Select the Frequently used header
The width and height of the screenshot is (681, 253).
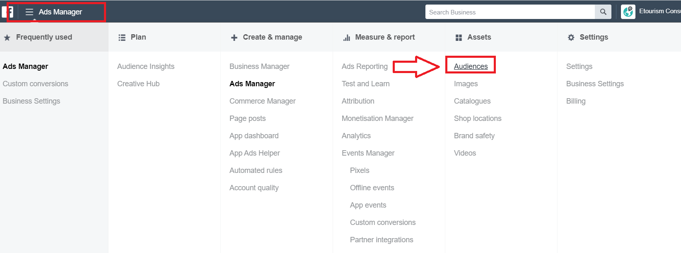coord(44,37)
